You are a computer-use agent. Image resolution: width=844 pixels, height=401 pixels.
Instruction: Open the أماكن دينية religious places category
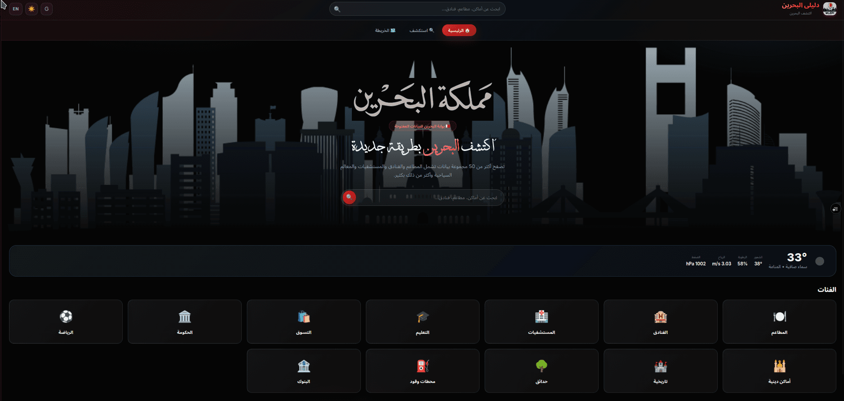coord(779,371)
